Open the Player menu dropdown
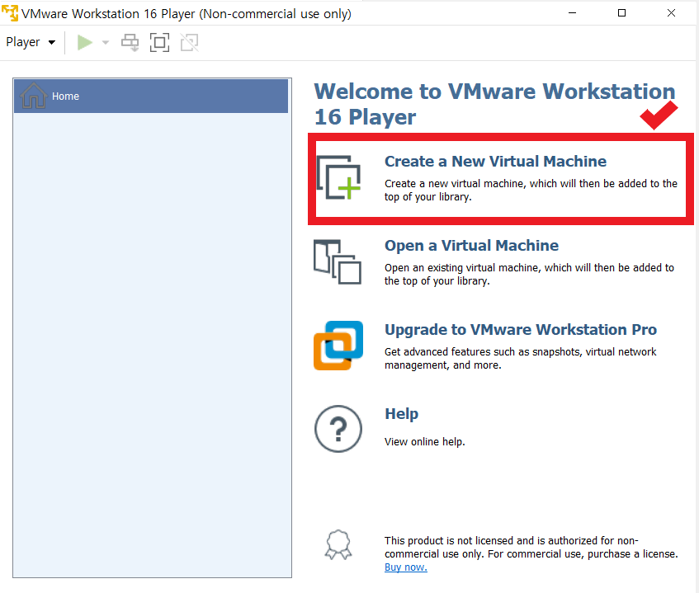The width and height of the screenshot is (699, 593). click(31, 42)
